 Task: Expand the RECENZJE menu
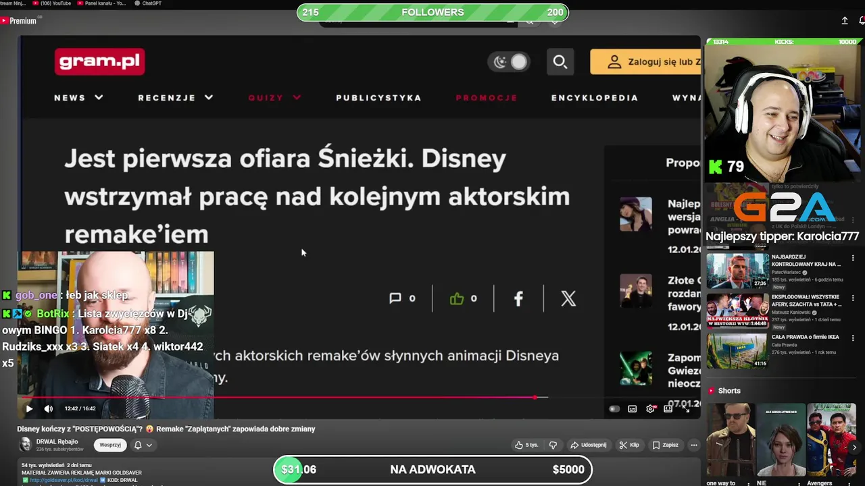point(176,98)
